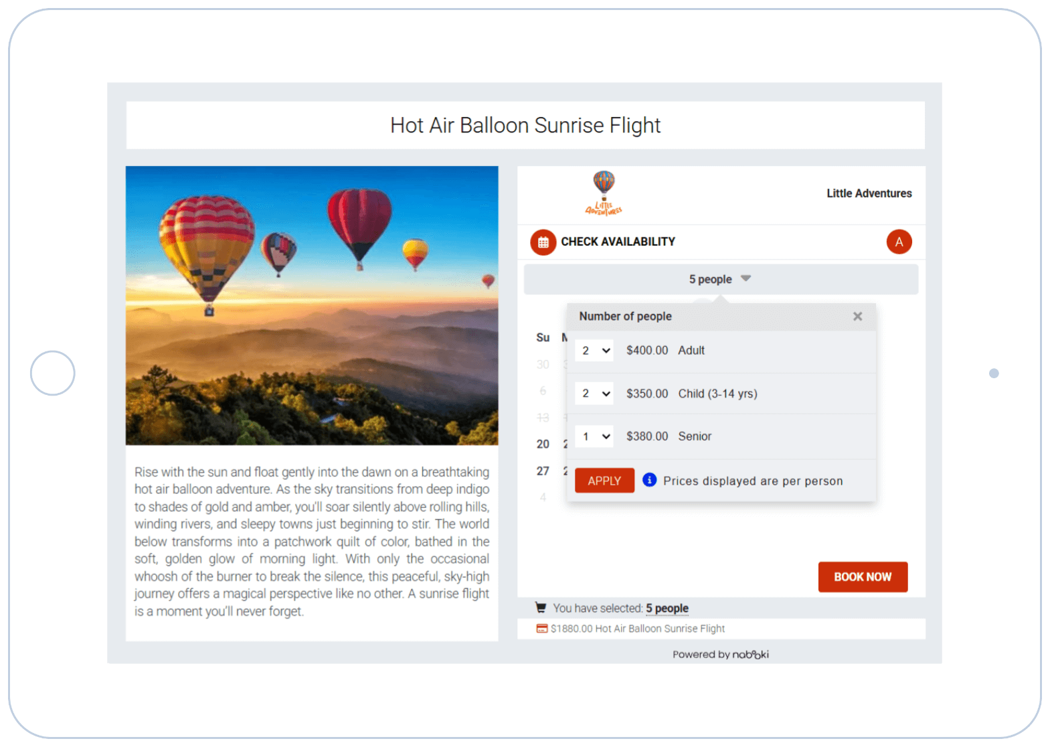Image resolution: width=1050 pixels, height=747 pixels.
Task: Open the Powered by nabooki link
Action: tap(721, 655)
